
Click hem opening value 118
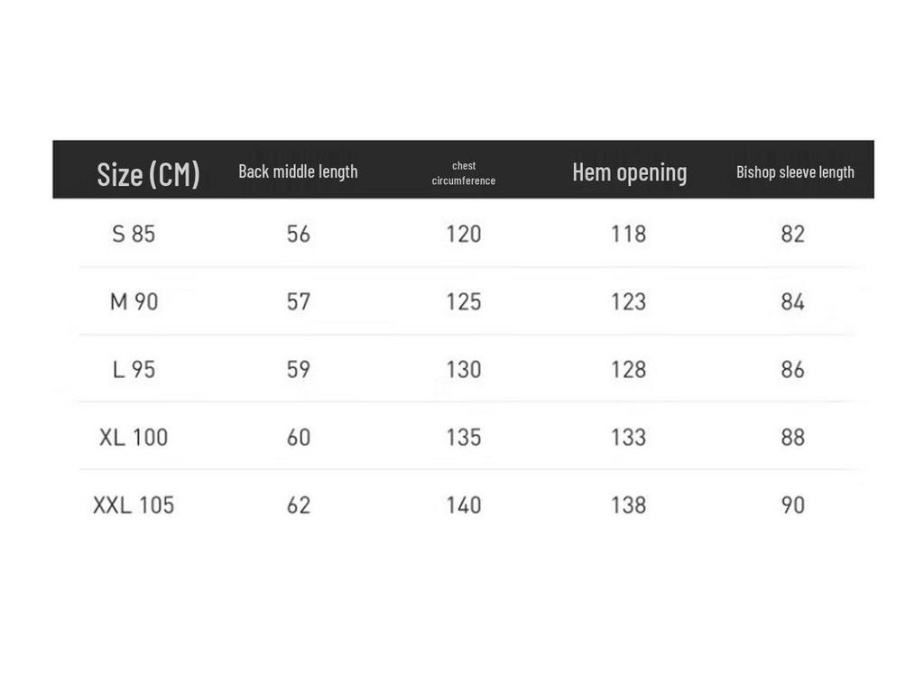tap(628, 234)
